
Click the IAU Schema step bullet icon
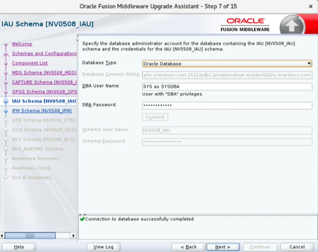[x=6, y=101]
